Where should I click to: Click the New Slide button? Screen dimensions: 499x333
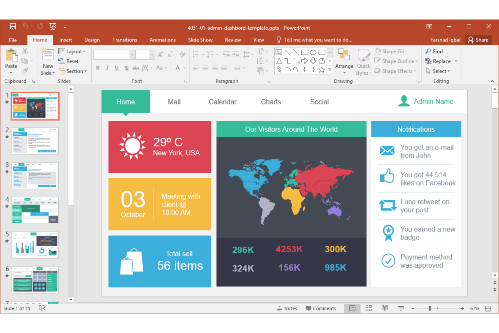pyautogui.click(x=47, y=61)
